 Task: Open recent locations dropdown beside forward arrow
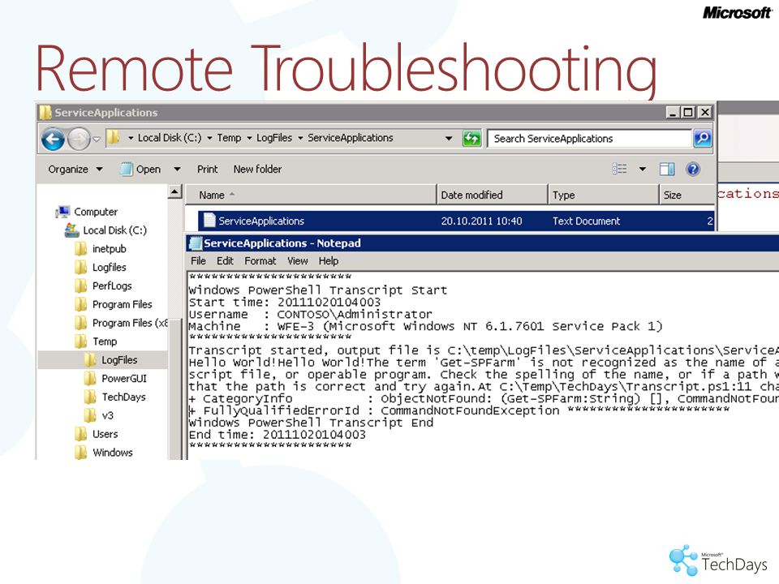pos(97,139)
